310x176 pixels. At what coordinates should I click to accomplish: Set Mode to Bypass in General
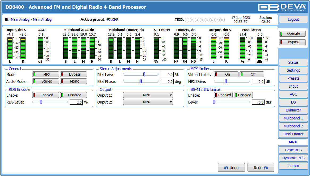(73, 74)
